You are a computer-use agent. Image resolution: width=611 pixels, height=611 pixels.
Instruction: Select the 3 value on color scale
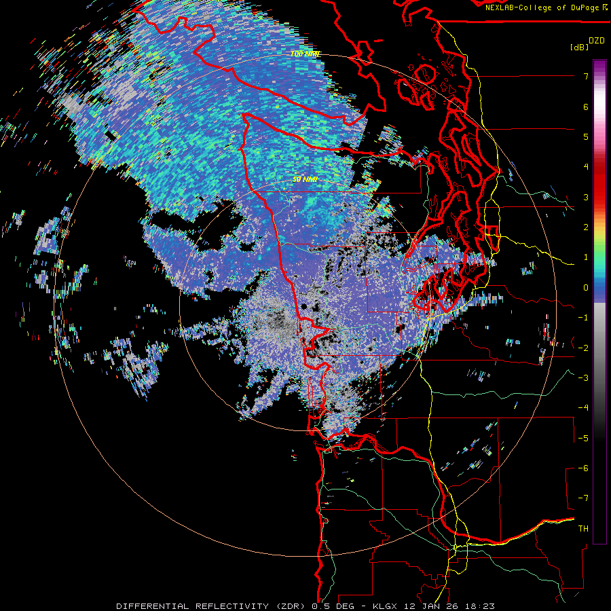586,197
